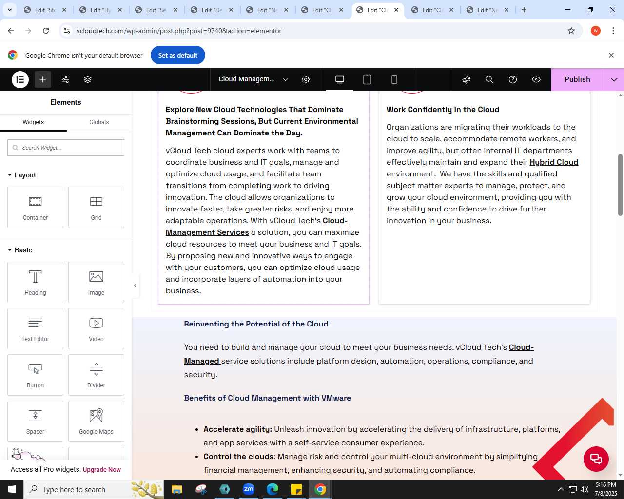Switch to the Edit "Hy tab
This screenshot has height=499, width=624.
click(x=101, y=10)
